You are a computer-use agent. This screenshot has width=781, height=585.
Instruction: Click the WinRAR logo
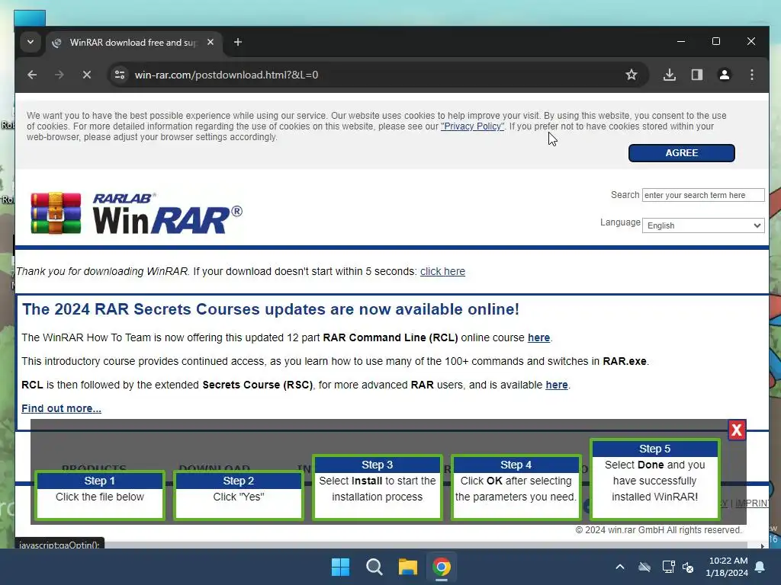tap(136, 213)
